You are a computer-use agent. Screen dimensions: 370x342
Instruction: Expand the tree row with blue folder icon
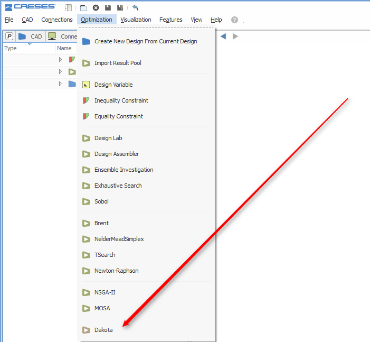pos(60,84)
